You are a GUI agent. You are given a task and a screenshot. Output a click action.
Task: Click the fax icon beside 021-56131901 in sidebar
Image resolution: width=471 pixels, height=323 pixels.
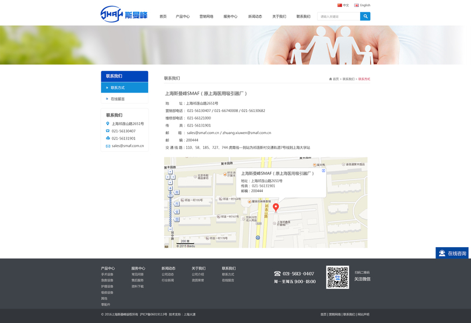click(x=108, y=138)
